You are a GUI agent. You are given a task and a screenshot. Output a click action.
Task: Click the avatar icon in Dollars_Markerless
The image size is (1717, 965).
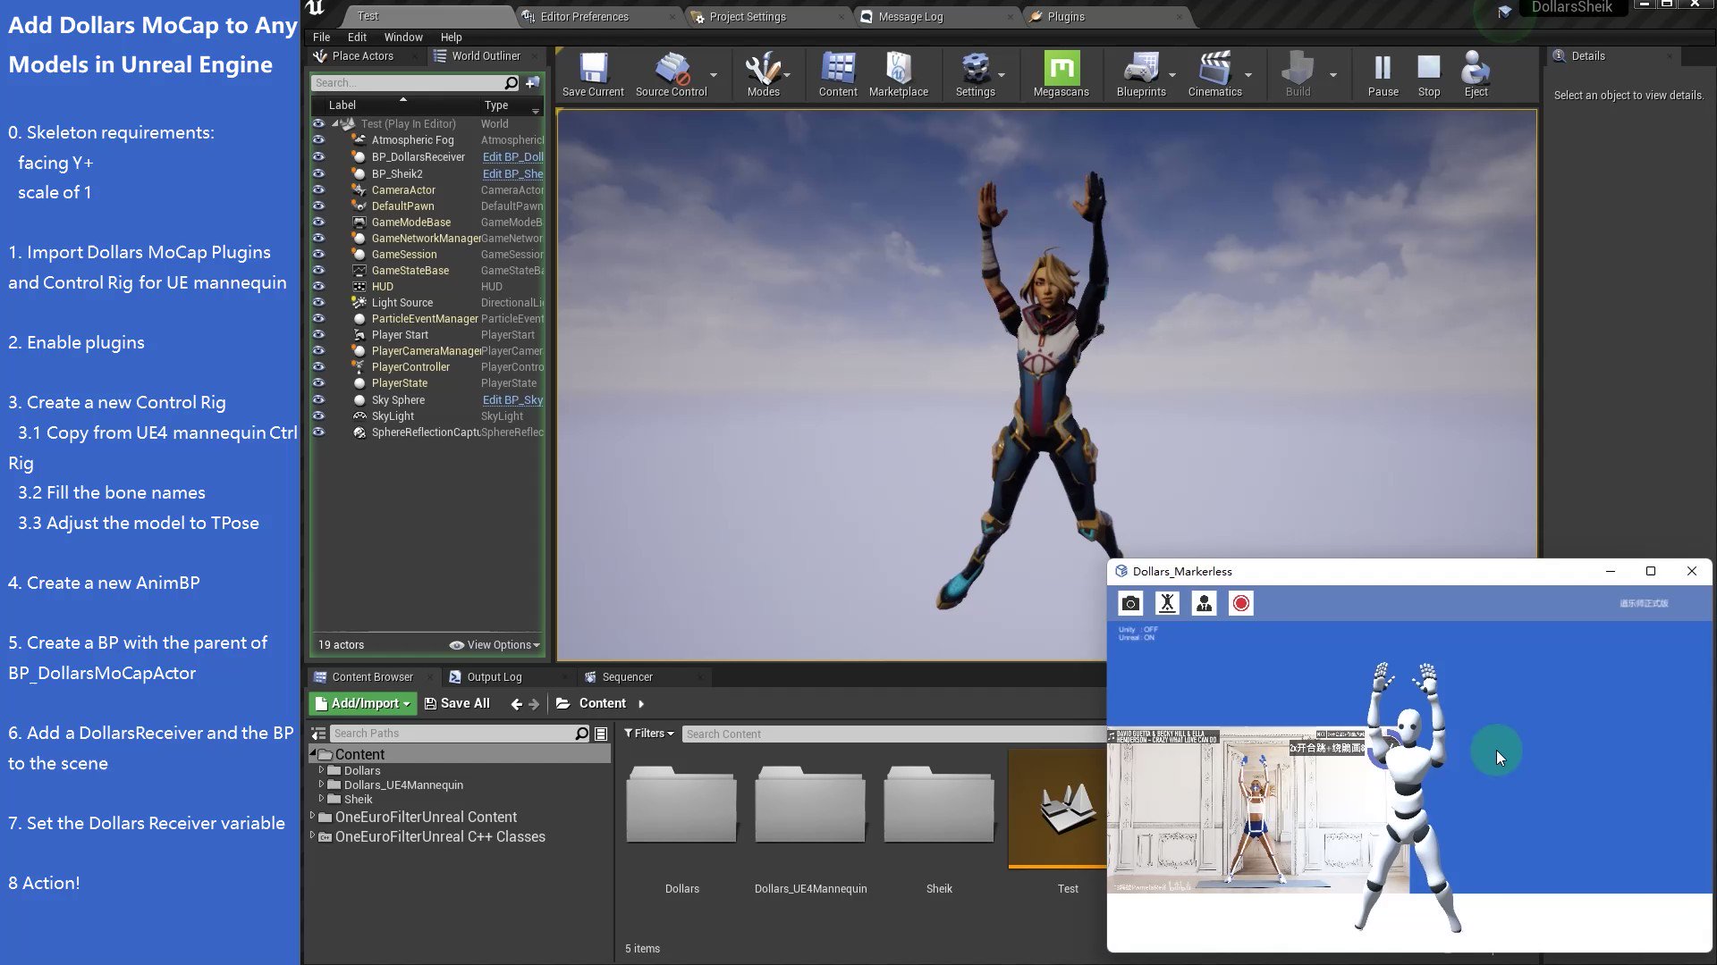pyautogui.click(x=1204, y=603)
